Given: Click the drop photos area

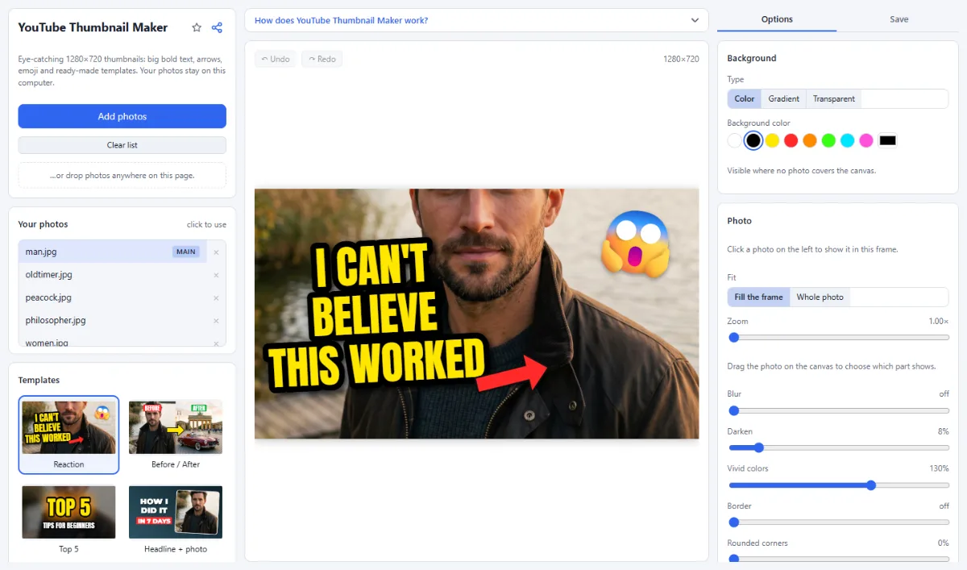Looking at the screenshot, I should click(122, 175).
